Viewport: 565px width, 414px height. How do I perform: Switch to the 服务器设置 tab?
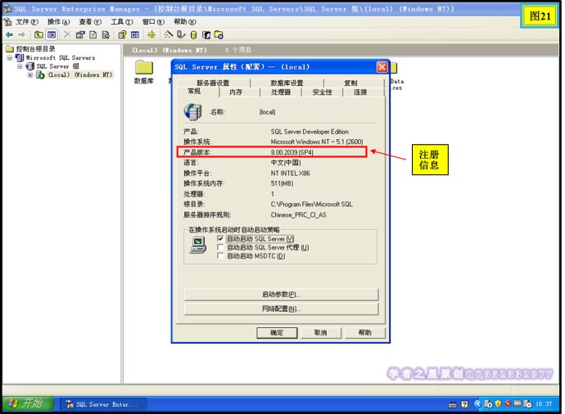(214, 83)
